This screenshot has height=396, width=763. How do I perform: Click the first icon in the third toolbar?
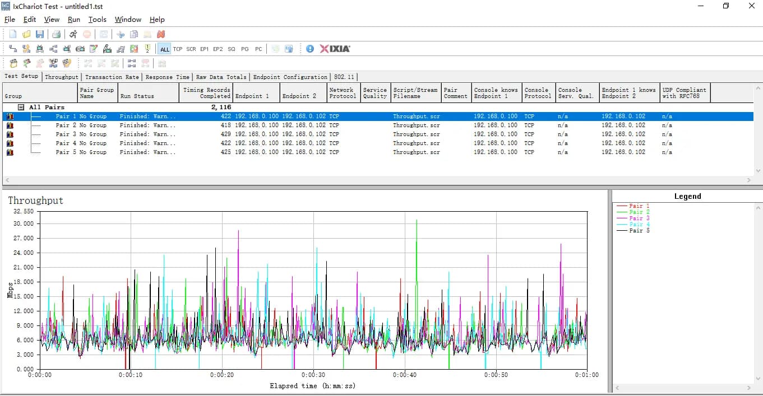point(13,63)
